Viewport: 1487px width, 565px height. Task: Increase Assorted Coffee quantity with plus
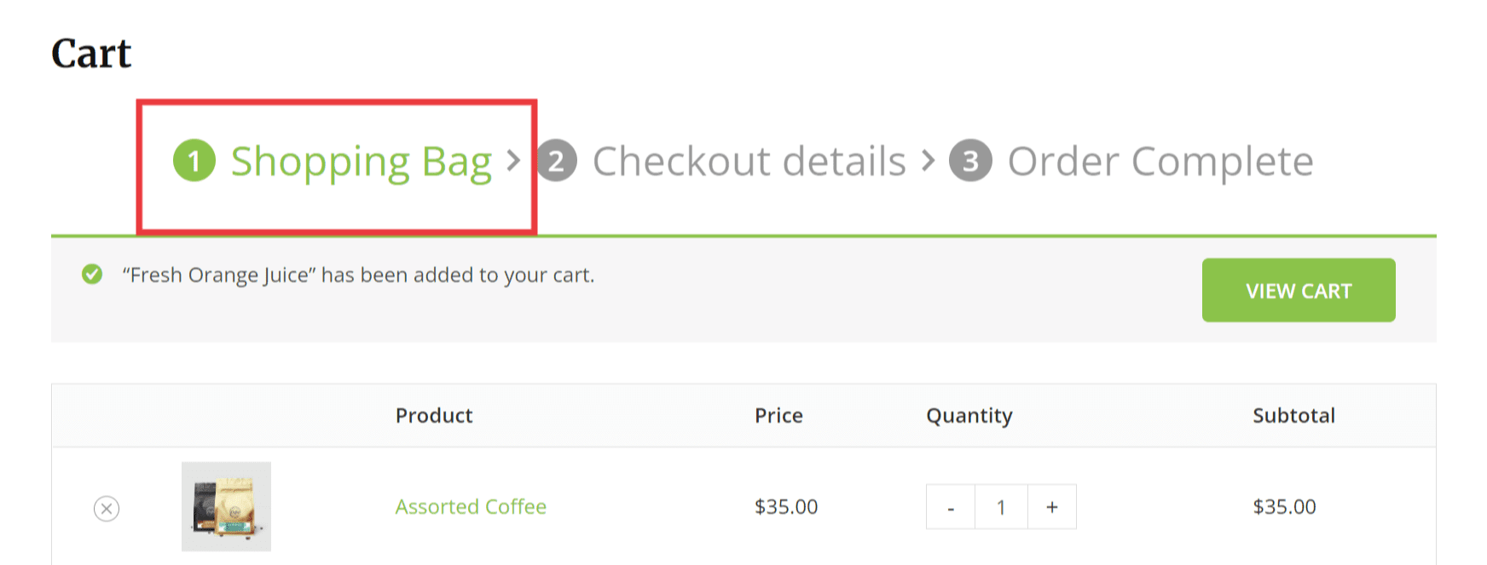[x=1052, y=507]
